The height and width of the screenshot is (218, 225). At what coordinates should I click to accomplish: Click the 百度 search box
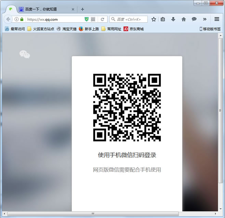129,19
